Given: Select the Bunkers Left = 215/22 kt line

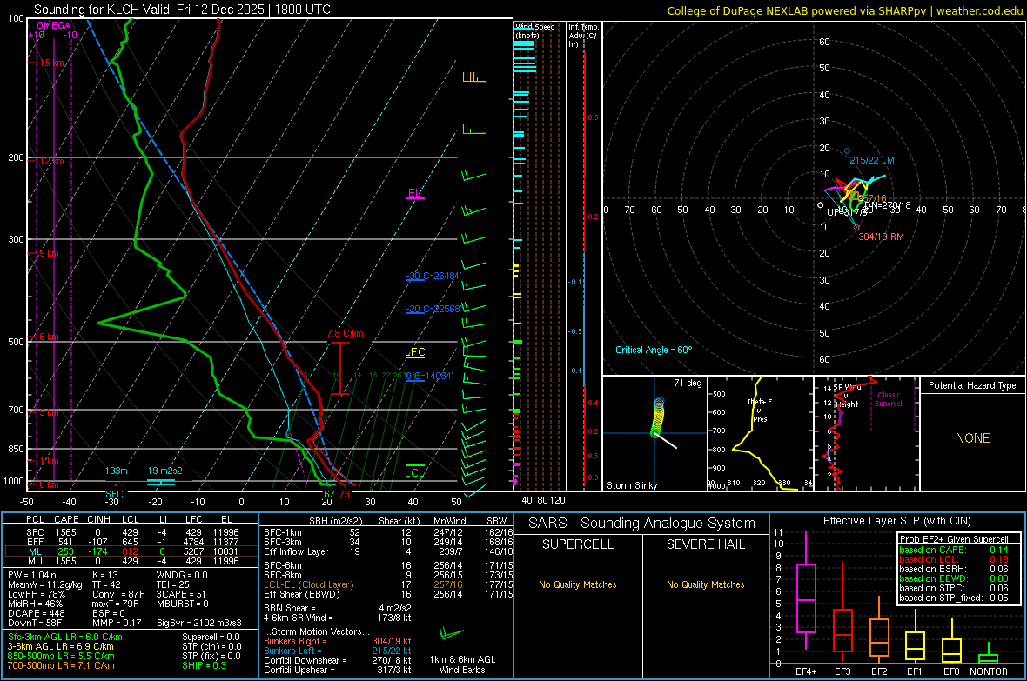Looking at the screenshot, I should click(338, 651).
